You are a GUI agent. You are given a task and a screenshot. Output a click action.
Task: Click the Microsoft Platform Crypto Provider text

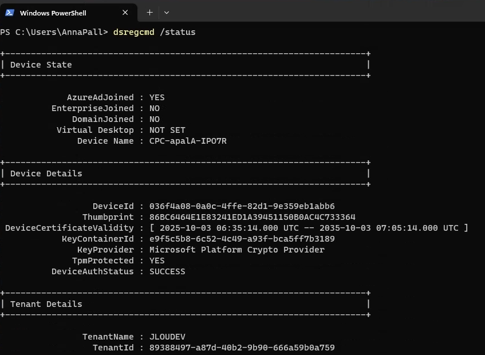coord(236,250)
